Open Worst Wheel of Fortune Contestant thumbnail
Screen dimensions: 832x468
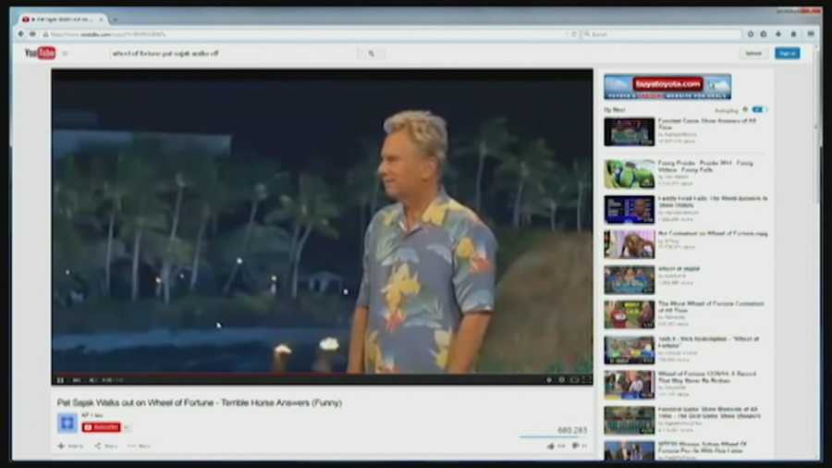(x=630, y=314)
